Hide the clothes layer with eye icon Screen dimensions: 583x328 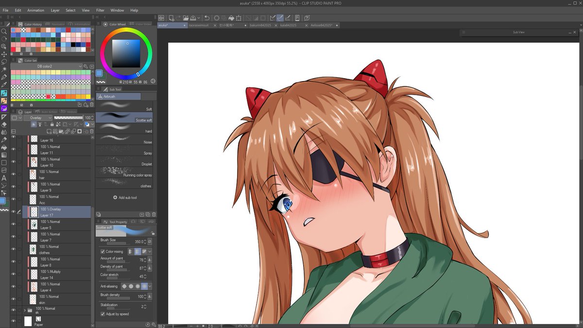[x=14, y=249]
